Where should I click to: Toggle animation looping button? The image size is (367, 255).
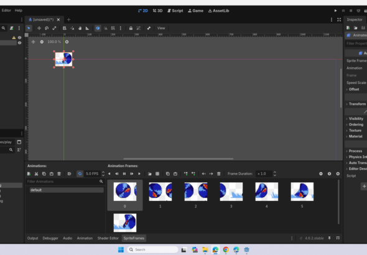click(80, 174)
